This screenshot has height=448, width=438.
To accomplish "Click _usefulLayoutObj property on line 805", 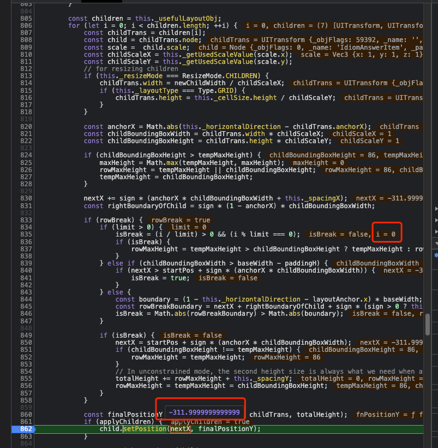I will 187,19.
